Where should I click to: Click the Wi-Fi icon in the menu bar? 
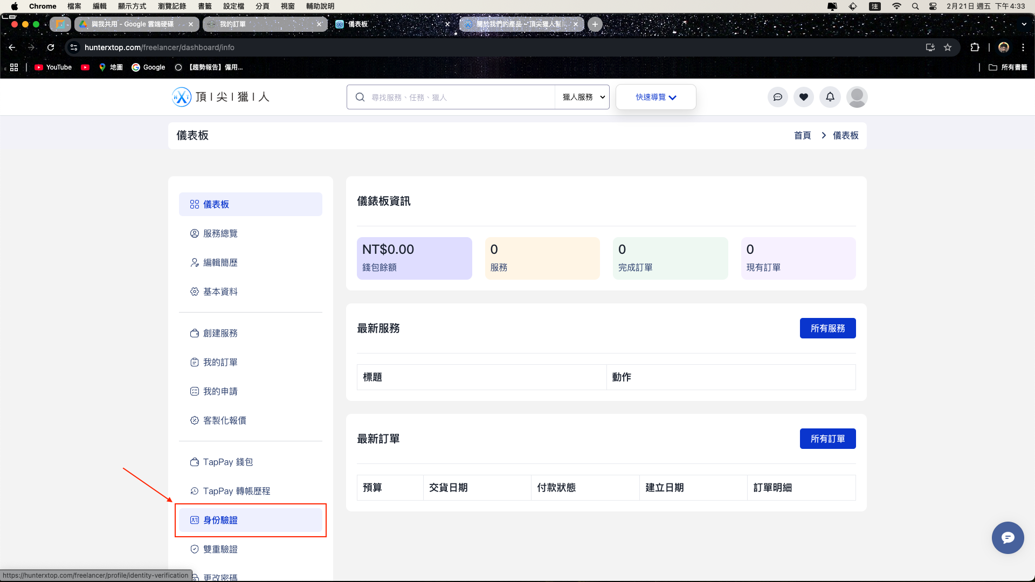[x=897, y=6]
